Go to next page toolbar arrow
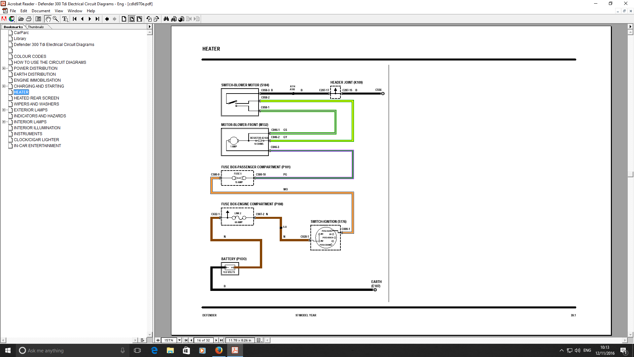Screen dimensions: 634x357 (90, 19)
